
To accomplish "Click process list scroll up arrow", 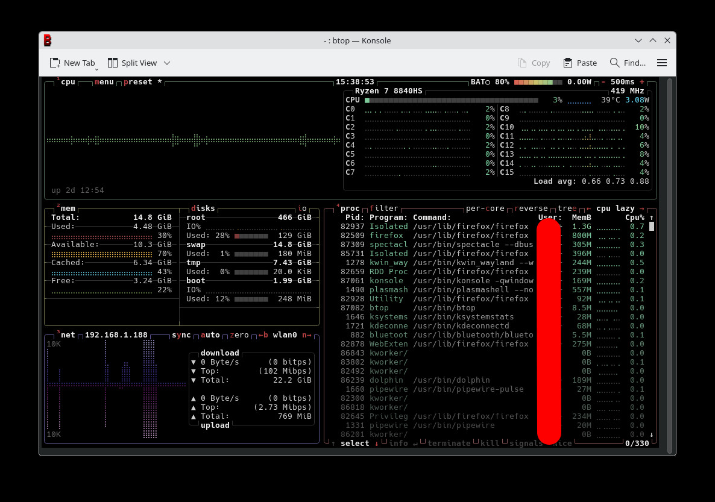I will (x=652, y=218).
